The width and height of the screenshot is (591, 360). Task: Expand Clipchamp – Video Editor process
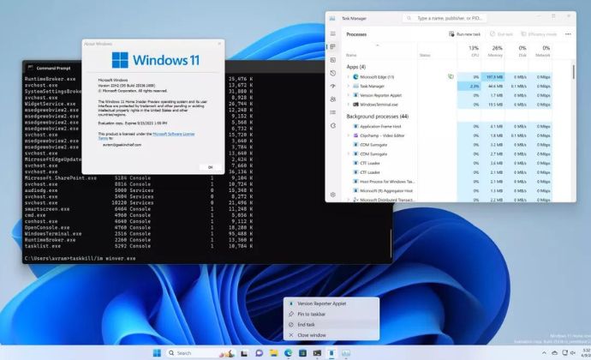[x=349, y=135]
